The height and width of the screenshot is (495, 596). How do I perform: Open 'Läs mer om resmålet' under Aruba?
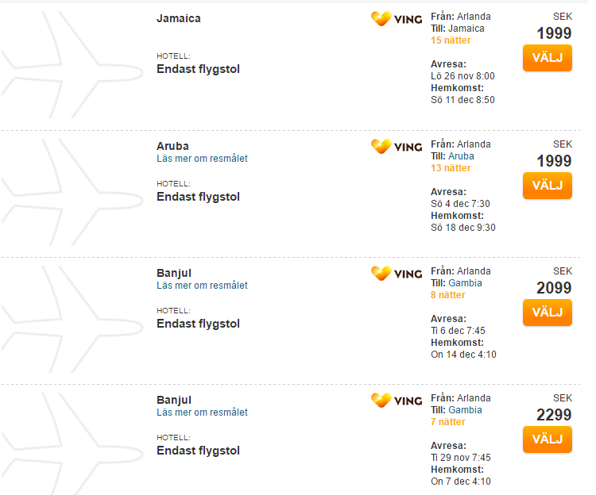(x=202, y=159)
